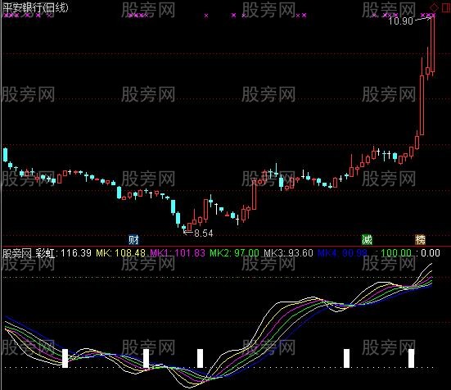This screenshot has width=451, height=390.
Task: Click the yellow MK: 108.48 value
Action: [120, 253]
